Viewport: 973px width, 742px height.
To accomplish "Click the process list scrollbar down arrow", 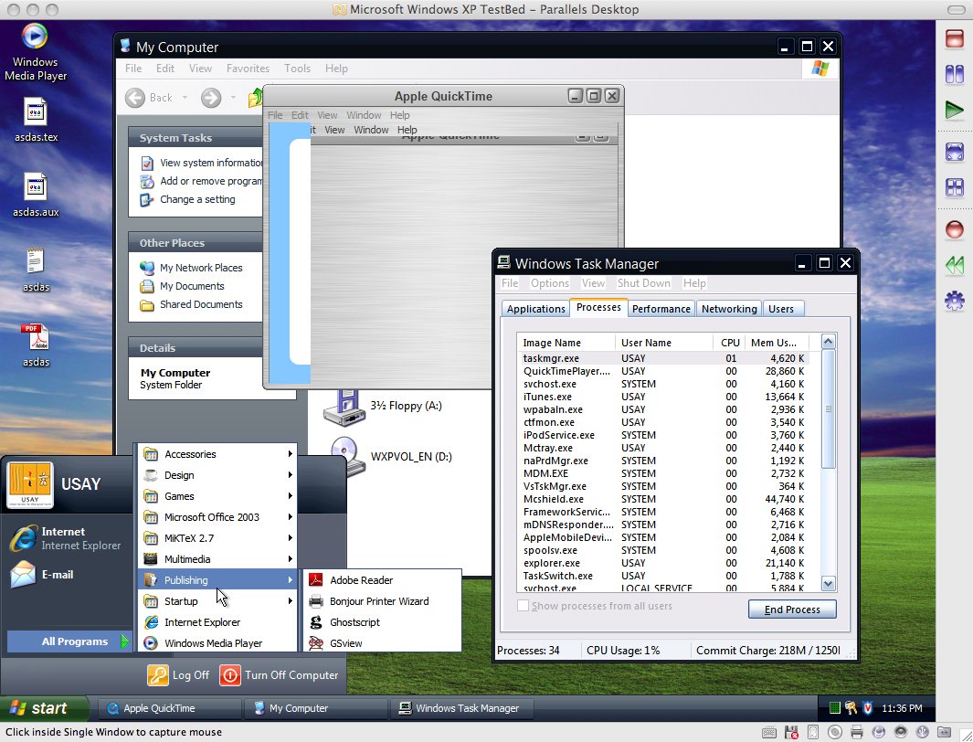I will [x=828, y=583].
